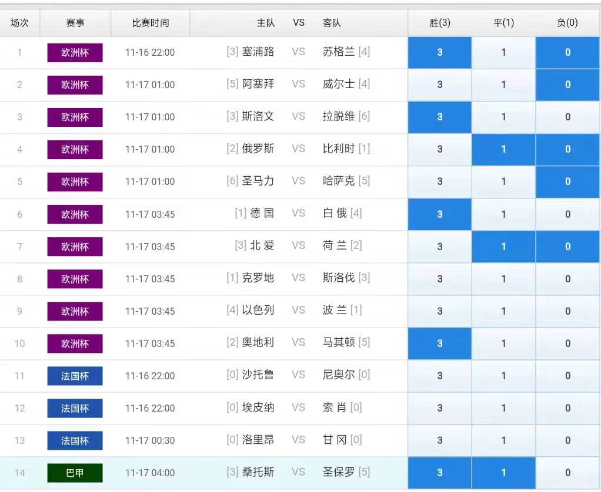The width and height of the screenshot is (601, 492).
Task: Select loss (0) for 奥地利 vs 马其顿
Action: coord(567,343)
